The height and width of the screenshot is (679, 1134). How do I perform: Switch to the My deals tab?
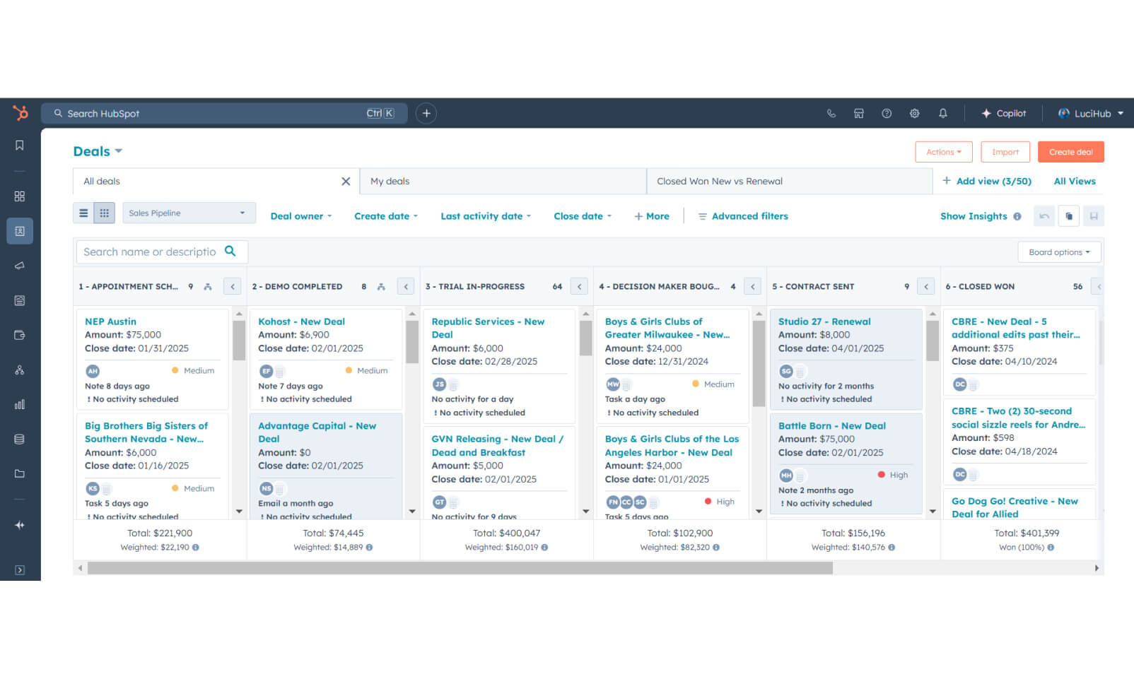click(x=390, y=182)
